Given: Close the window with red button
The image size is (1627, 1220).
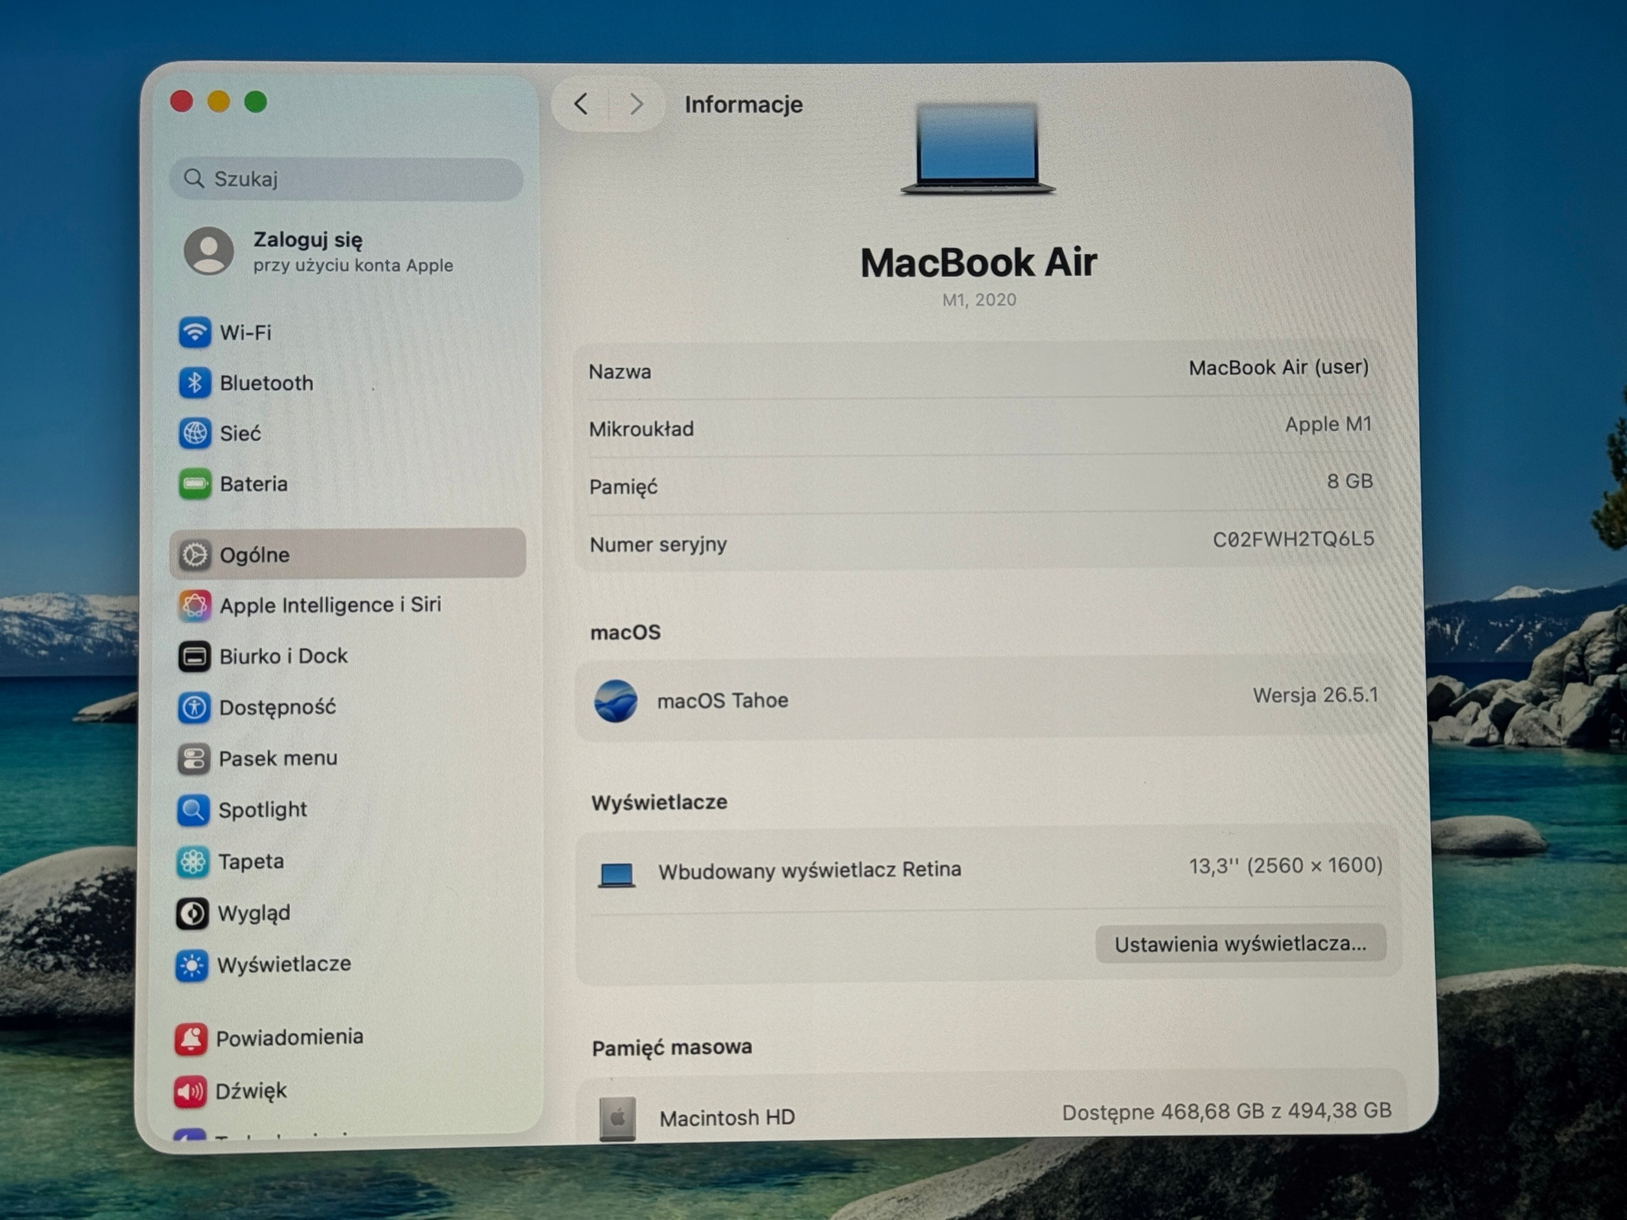Looking at the screenshot, I should (x=182, y=101).
